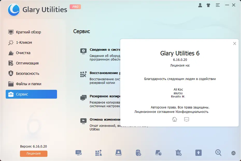This screenshot has height=161, width=241.
Task: Open the Конфиденциальность link
Action: tap(192, 112)
